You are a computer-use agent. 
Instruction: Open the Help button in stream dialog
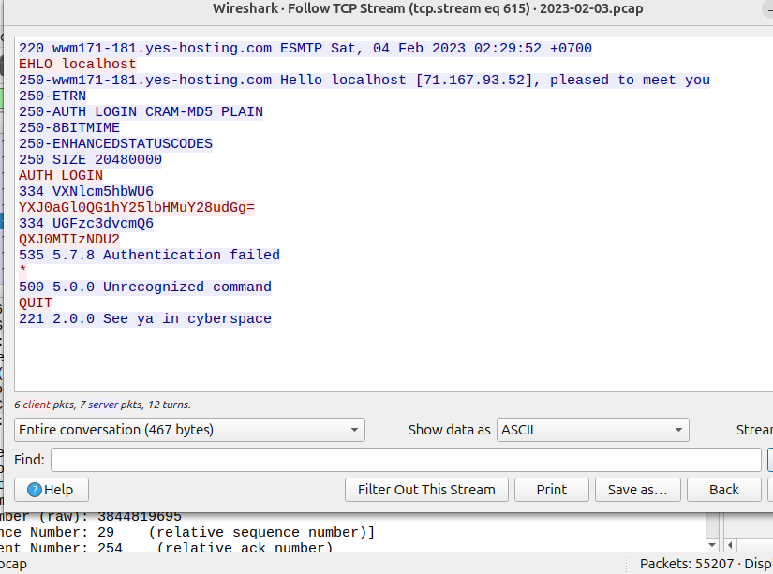coord(52,490)
